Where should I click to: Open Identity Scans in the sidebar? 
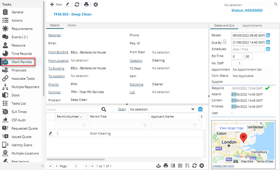tap(22, 145)
